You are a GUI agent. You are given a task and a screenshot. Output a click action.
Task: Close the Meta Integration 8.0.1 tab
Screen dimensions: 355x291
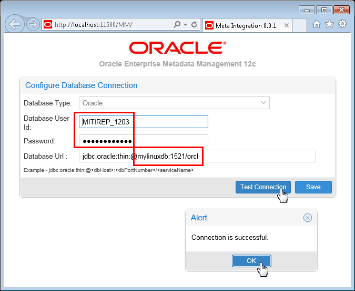pos(287,25)
